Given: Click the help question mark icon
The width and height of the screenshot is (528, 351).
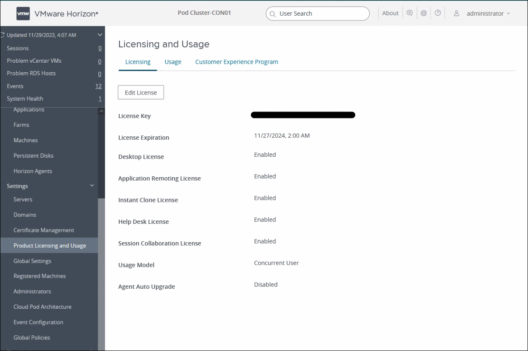Looking at the screenshot, I should coord(438,13).
